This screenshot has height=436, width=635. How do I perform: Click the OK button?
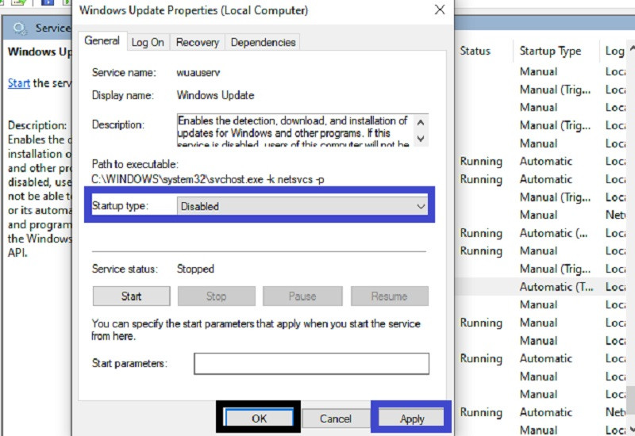tap(259, 418)
